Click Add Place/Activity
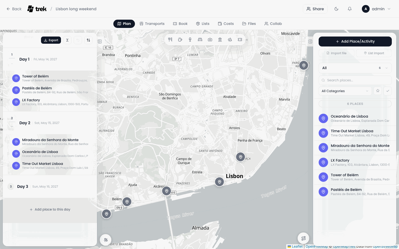The height and width of the screenshot is (249, 399). [x=355, y=41]
